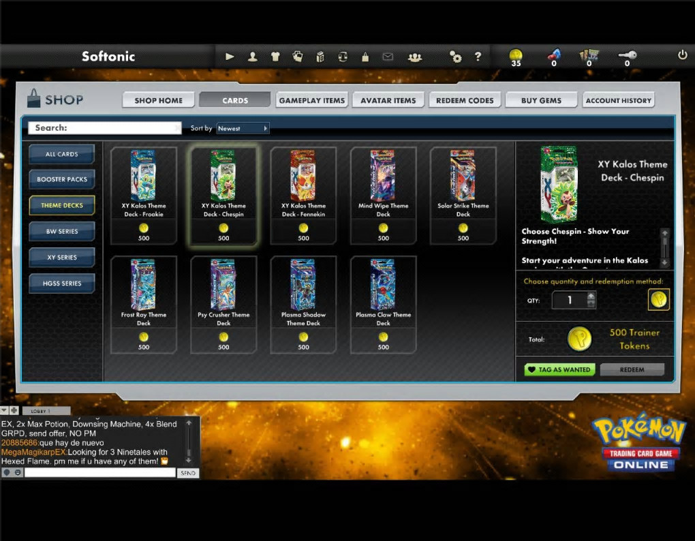
Task: Open the deck box icon
Action: coord(320,57)
